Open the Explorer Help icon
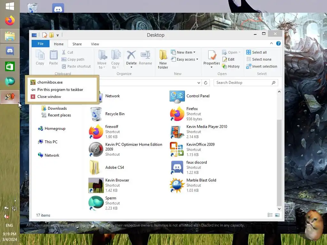 [278, 43]
